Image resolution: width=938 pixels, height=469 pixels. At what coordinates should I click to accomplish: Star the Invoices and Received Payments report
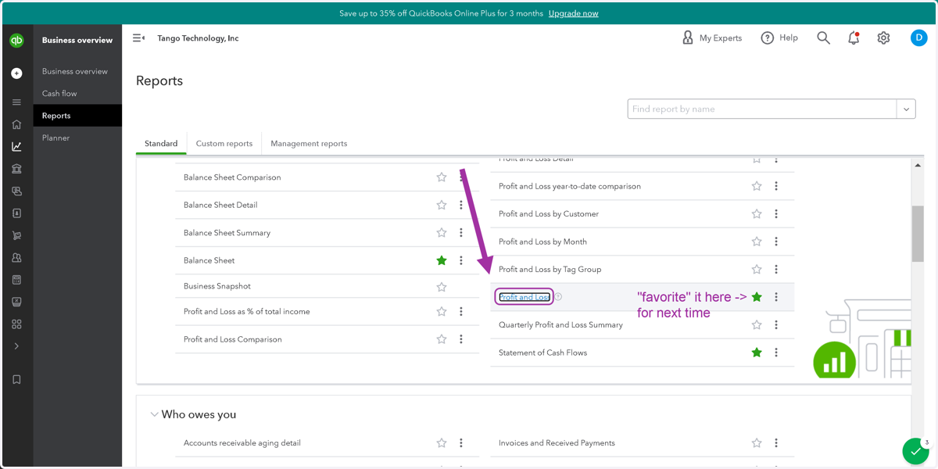pyautogui.click(x=757, y=443)
